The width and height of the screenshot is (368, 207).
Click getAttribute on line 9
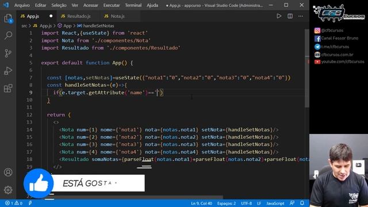click(106, 93)
